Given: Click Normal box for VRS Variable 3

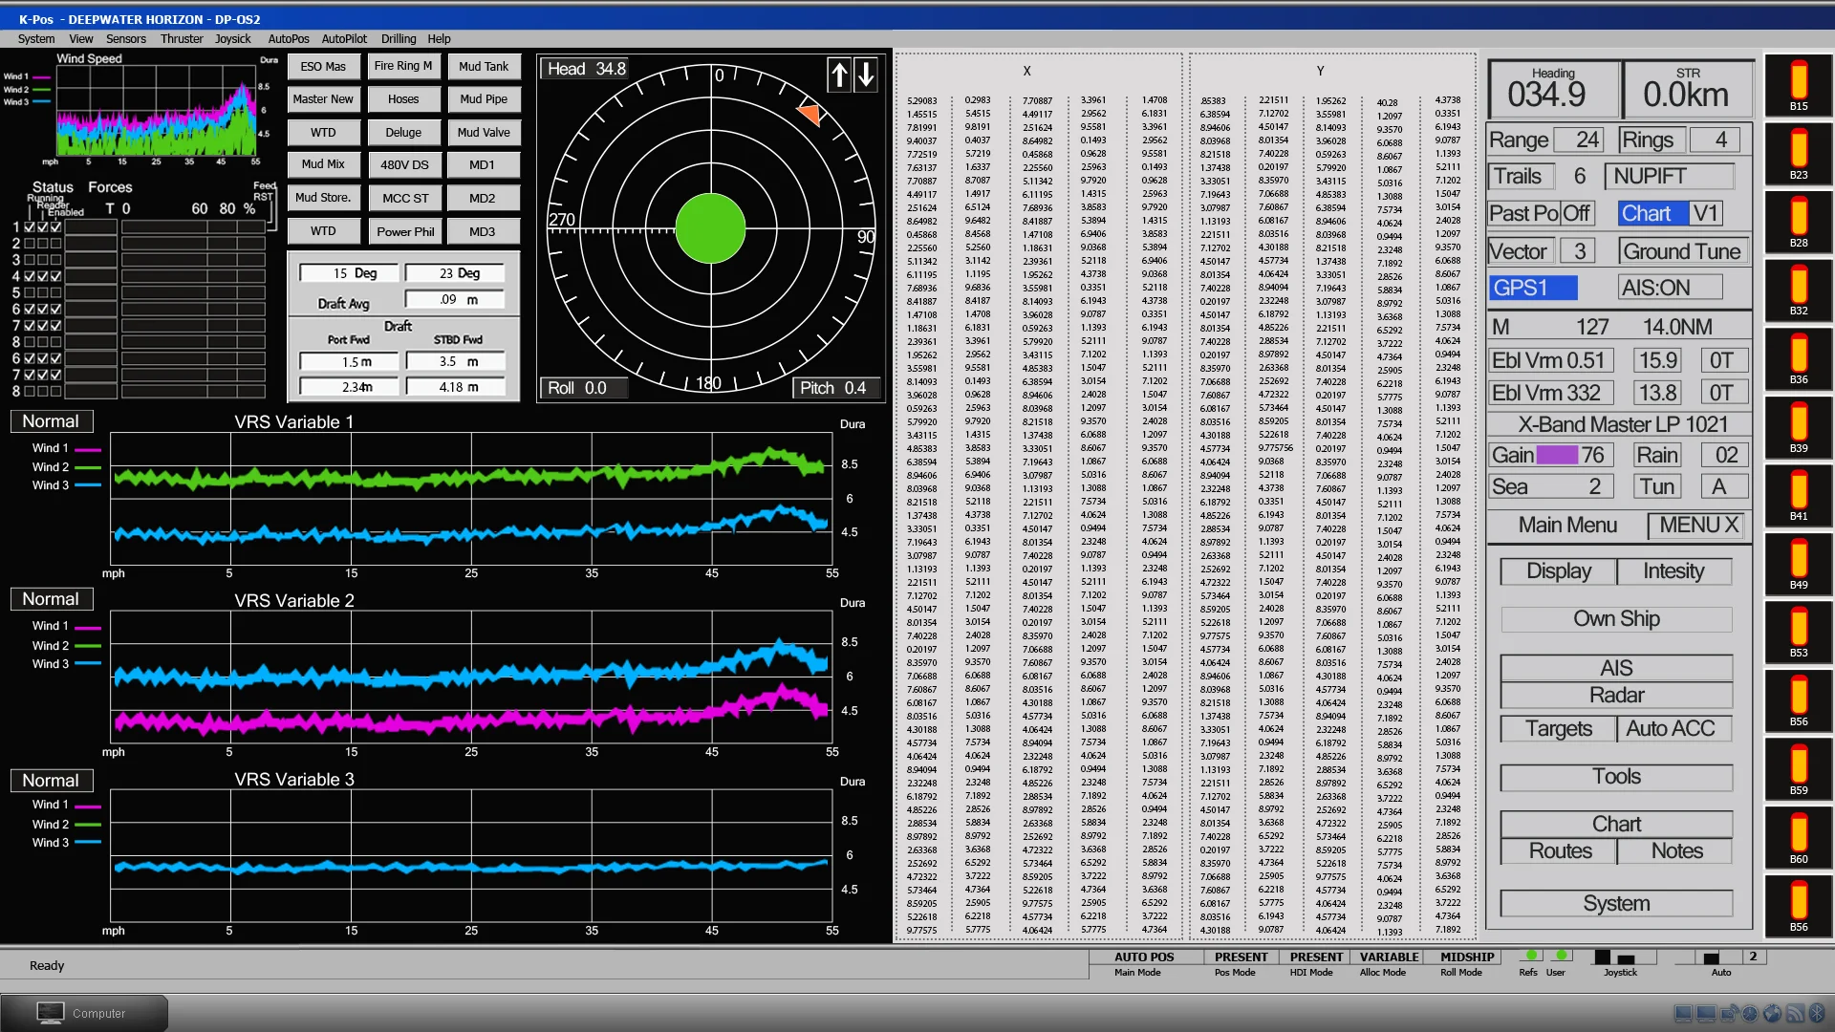Looking at the screenshot, I should (x=52, y=781).
